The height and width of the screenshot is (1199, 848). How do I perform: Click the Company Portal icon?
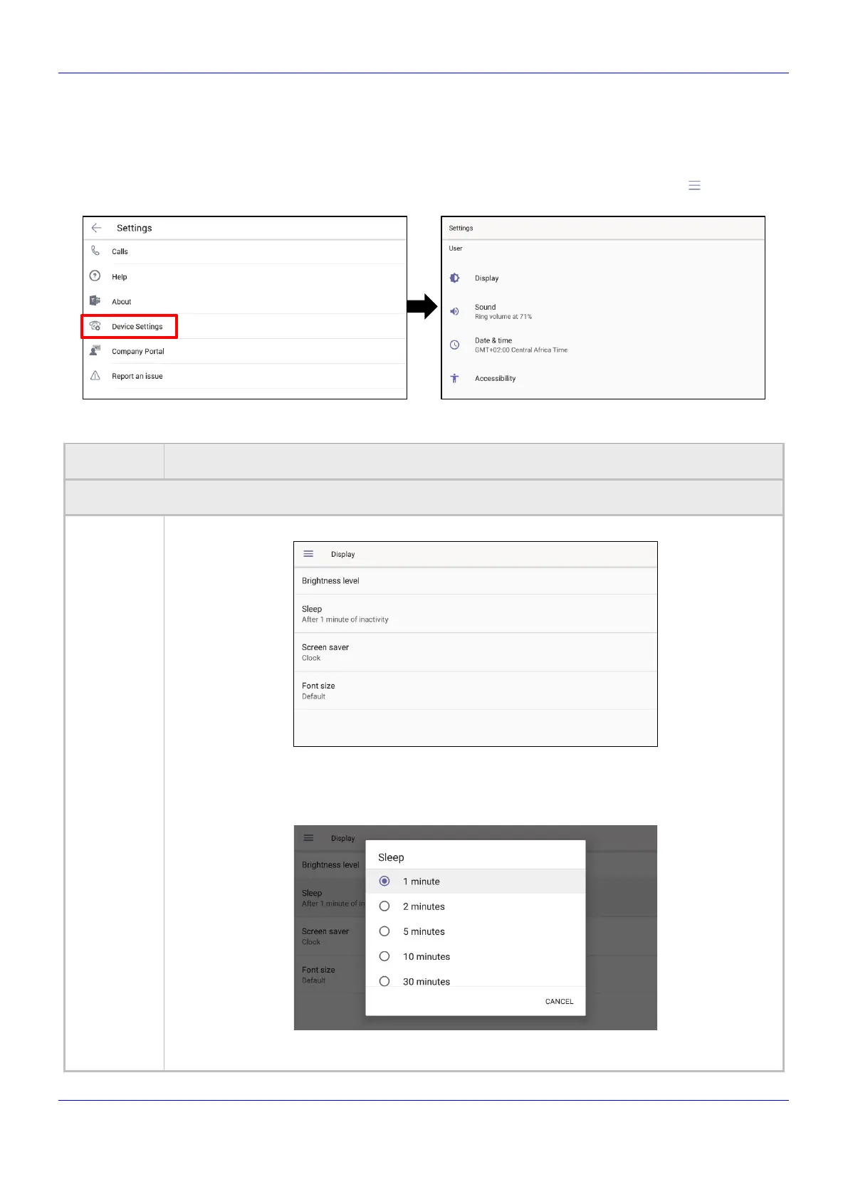pos(95,350)
